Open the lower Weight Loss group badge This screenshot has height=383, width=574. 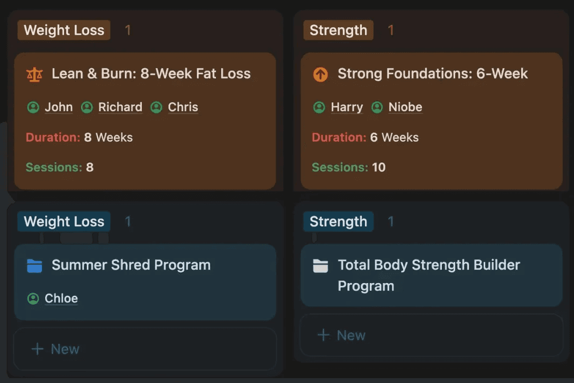point(63,221)
